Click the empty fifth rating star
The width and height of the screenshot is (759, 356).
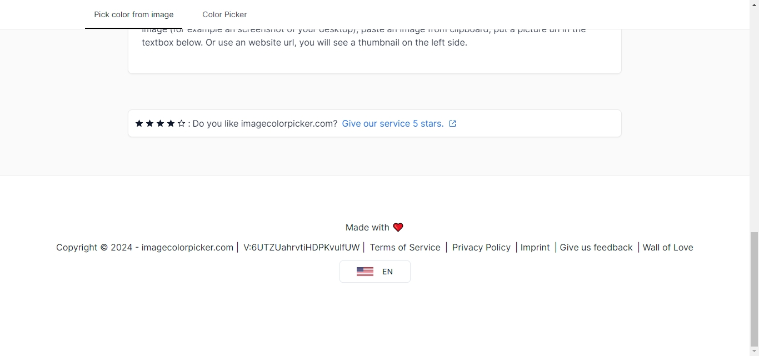pos(181,123)
